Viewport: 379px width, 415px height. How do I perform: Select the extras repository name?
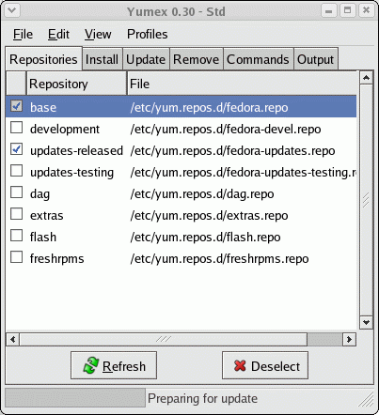click(47, 215)
